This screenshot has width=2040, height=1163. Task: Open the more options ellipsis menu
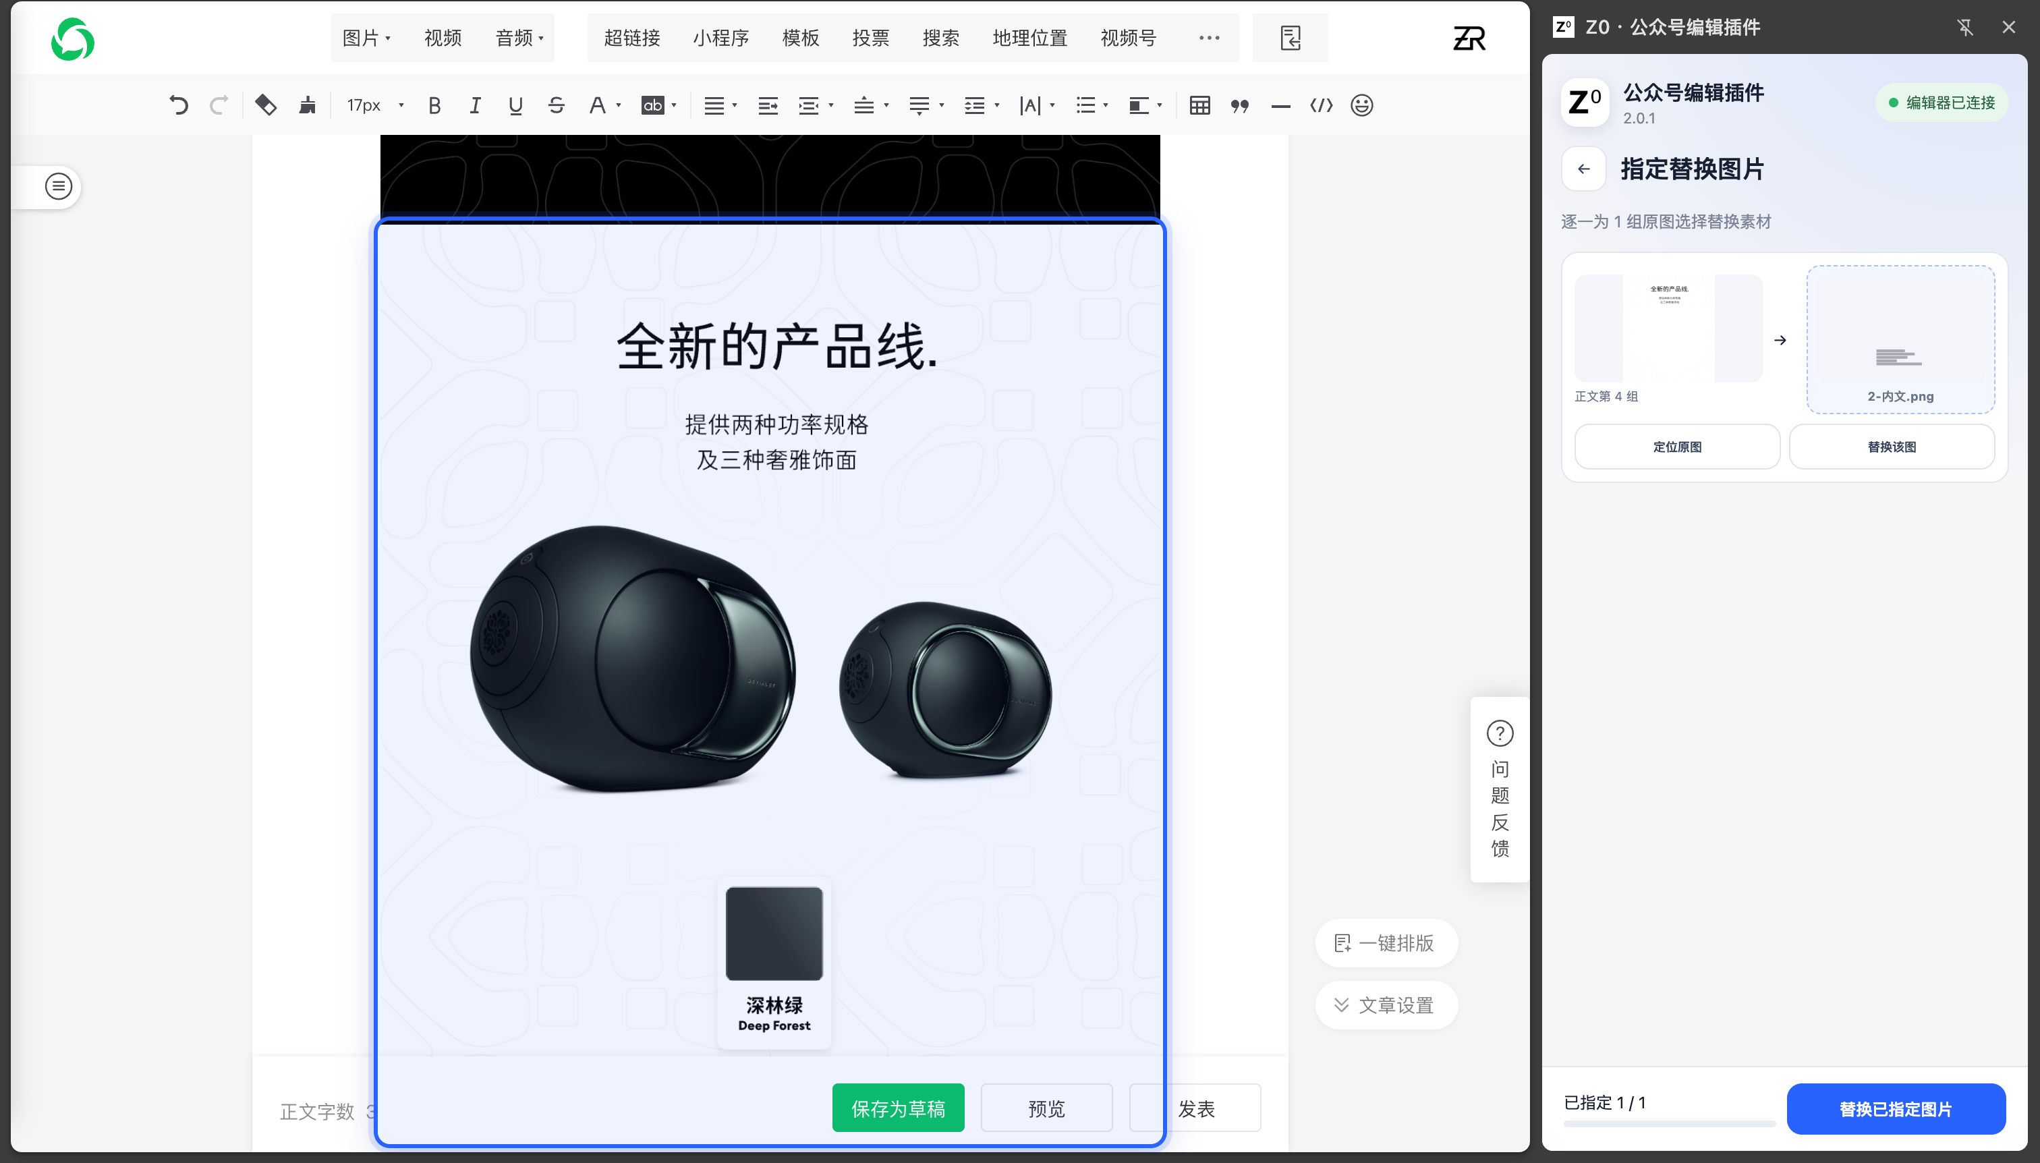pyautogui.click(x=1210, y=38)
